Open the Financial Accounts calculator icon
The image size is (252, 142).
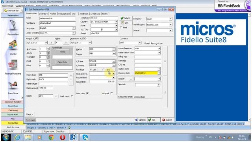click(x=13, y=65)
